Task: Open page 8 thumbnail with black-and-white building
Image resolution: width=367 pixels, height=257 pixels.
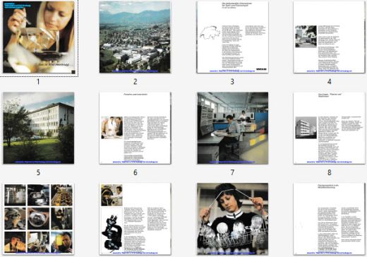Action: pyautogui.click(x=330, y=128)
